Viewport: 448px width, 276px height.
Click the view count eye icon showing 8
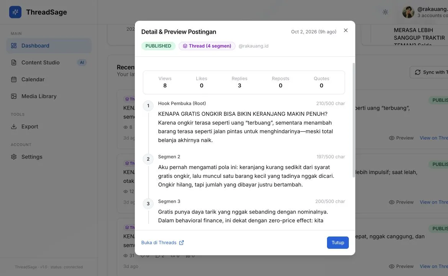(x=126, y=127)
